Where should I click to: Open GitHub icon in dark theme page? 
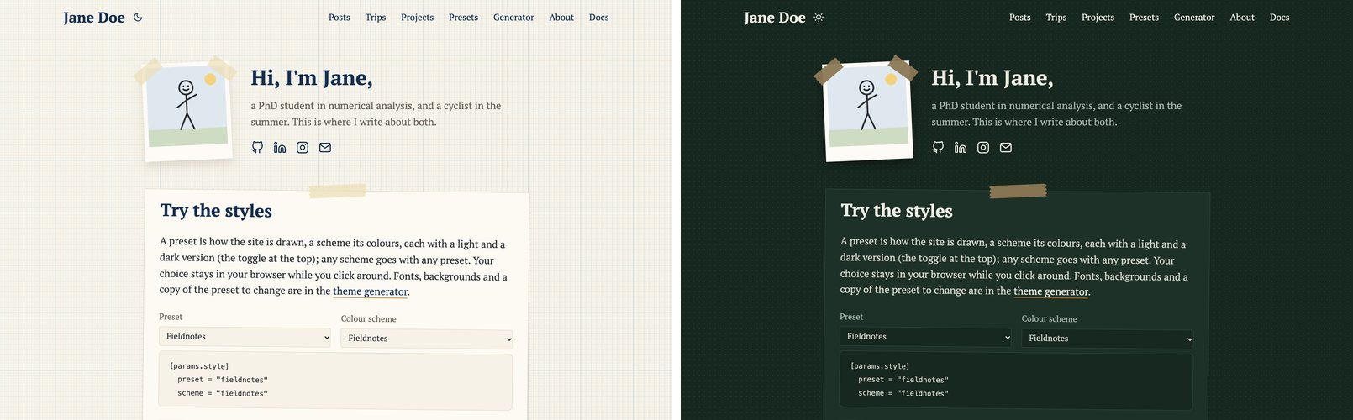(938, 147)
